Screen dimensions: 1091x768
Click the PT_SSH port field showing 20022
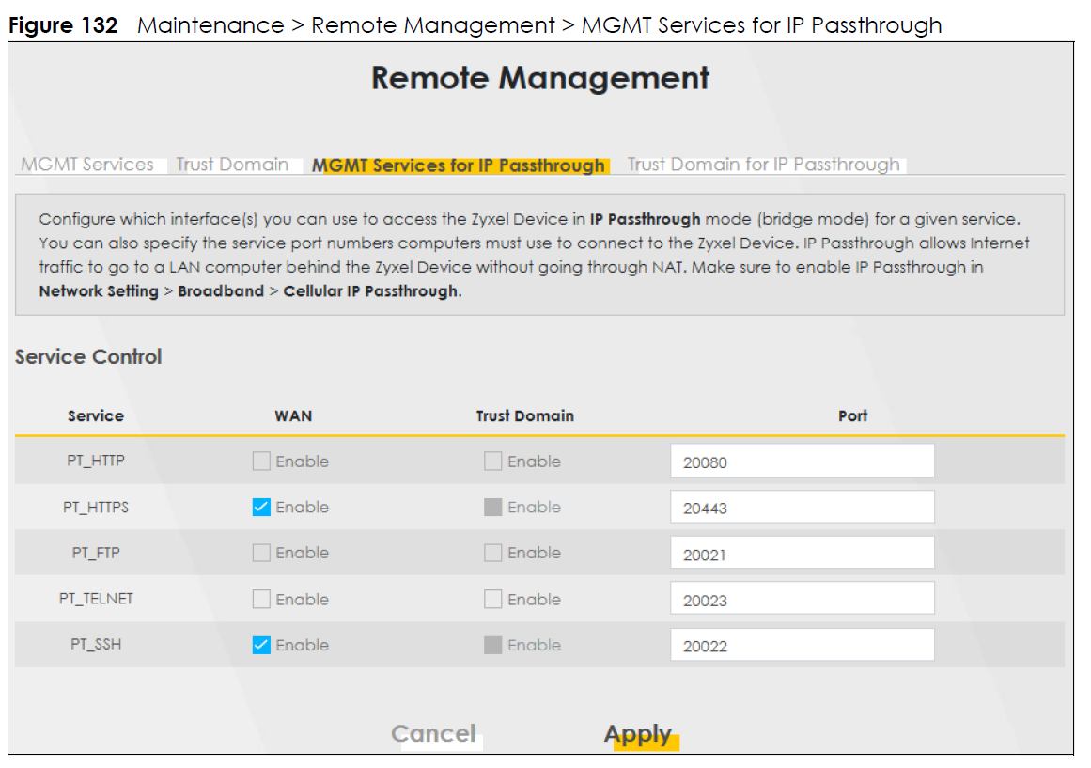(802, 646)
